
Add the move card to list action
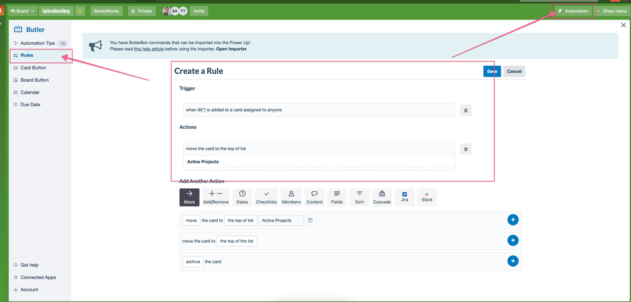pyautogui.click(x=513, y=220)
